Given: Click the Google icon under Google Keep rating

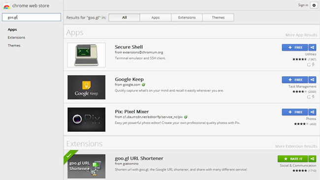Looking at the screenshot, I should coord(309,97).
